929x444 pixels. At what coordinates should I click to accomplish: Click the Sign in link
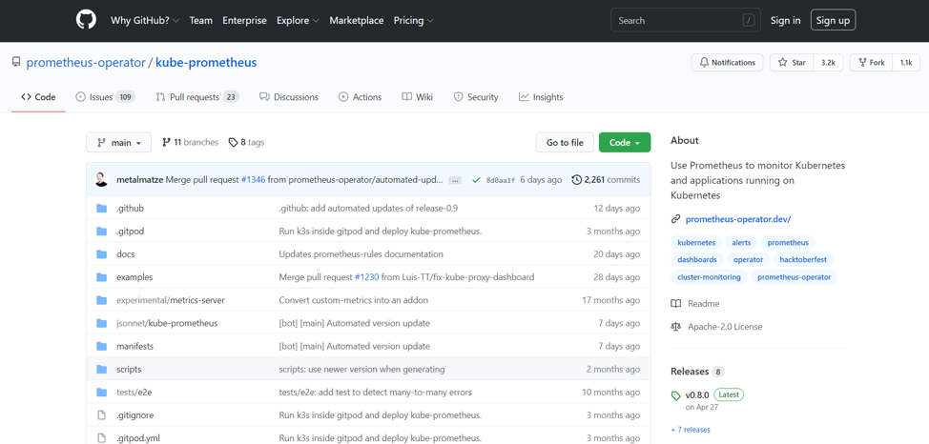[x=786, y=20]
